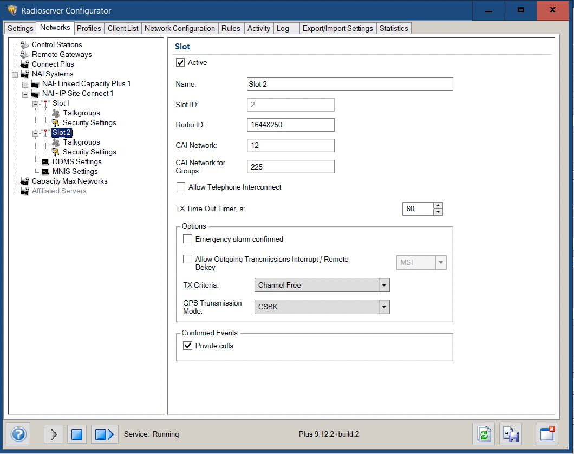
Task: Click the refresh settings document icon
Action: (x=484, y=434)
